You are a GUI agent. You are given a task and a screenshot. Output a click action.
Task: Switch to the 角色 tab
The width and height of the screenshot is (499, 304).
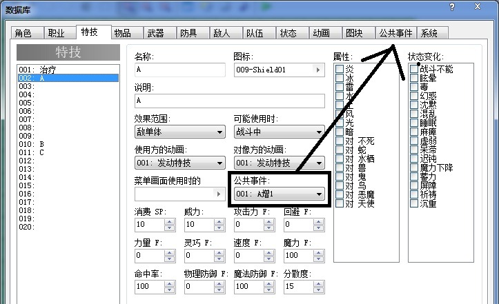[27, 33]
